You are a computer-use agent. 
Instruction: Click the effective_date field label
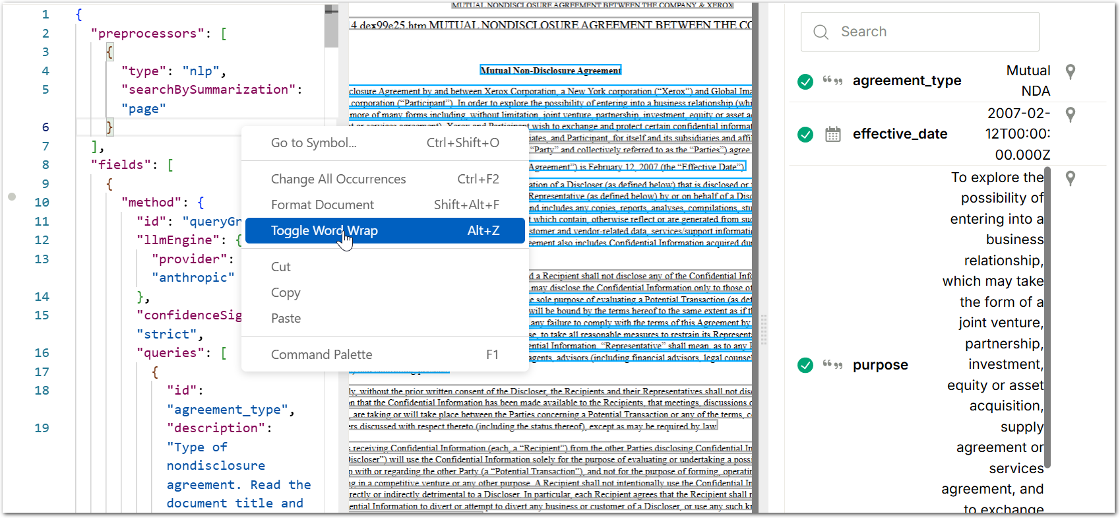pyautogui.click(x=900, y=134)
